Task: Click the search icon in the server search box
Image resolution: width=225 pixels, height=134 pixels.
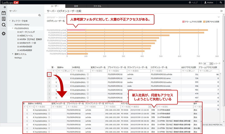Action: 39,15
